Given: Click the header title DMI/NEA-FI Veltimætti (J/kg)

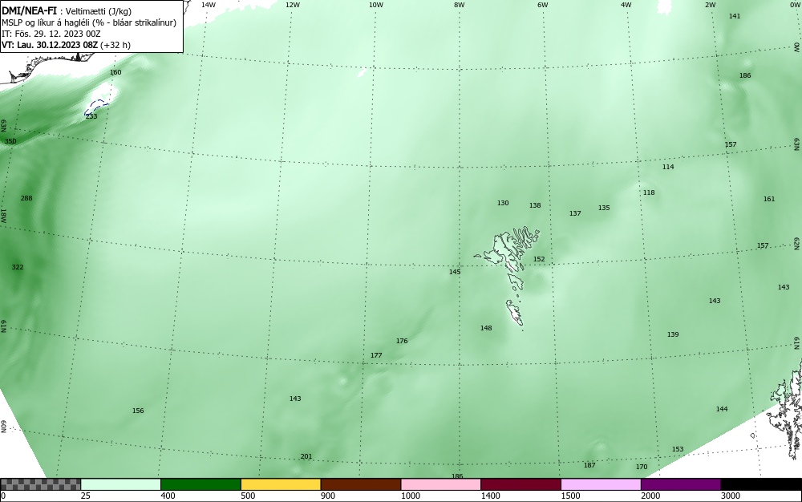Looking at the screenshot, I should click(67, 10).
